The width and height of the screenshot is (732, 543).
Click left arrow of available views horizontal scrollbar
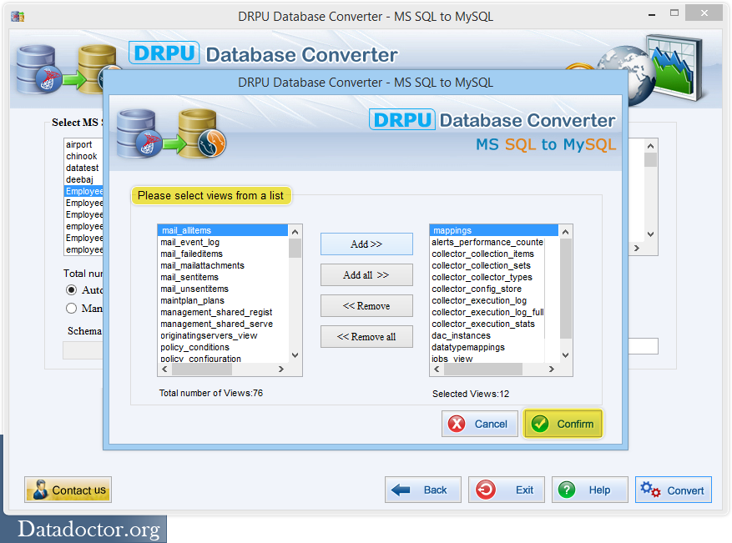pos(164,369)
